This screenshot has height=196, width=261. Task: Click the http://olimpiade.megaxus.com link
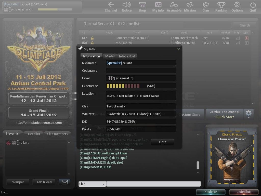(39, 123)
